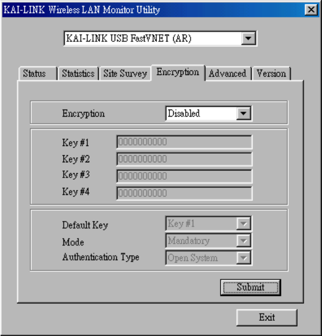Expand the Encryption Disabled dropdown
The image size is (322, 336).
click(244, 113)
